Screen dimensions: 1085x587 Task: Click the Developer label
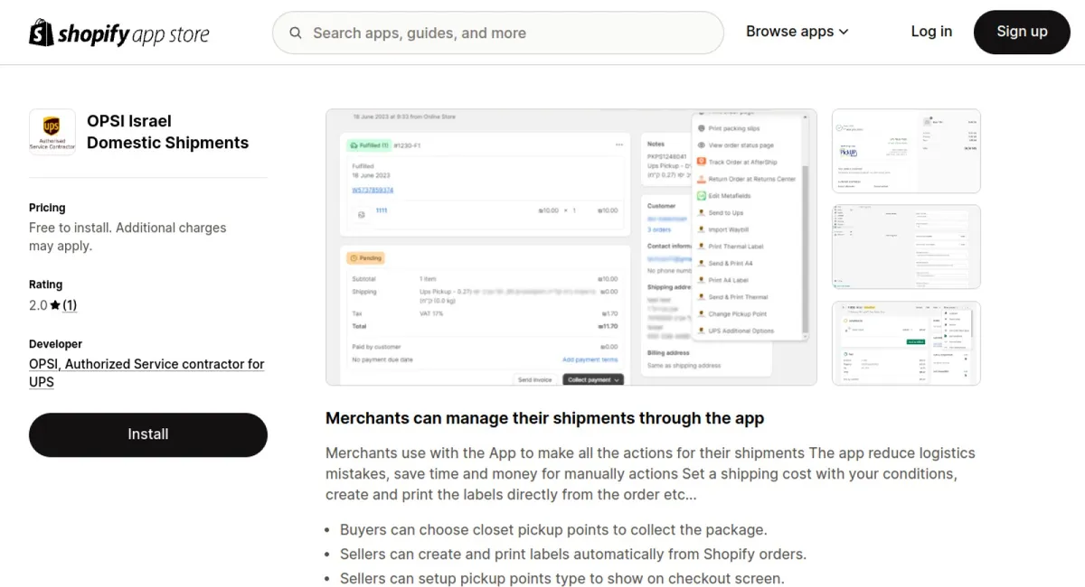pos(55,344)
